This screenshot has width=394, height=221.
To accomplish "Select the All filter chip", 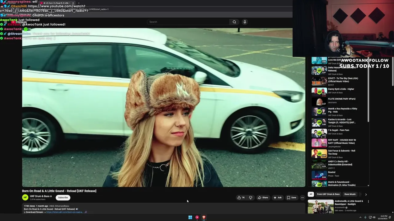I will pyautogui.click(x=311, y=194).
